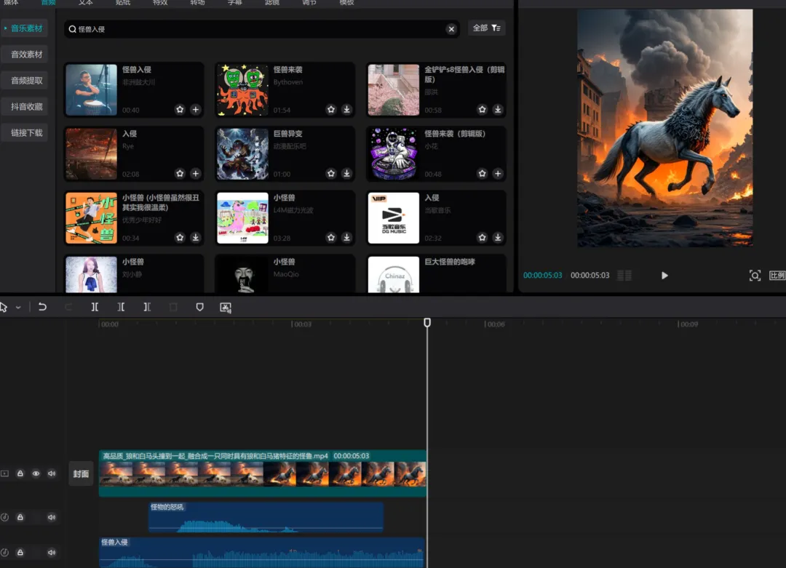Lock the main video track

pyautogui.click(x=20, y=473)
